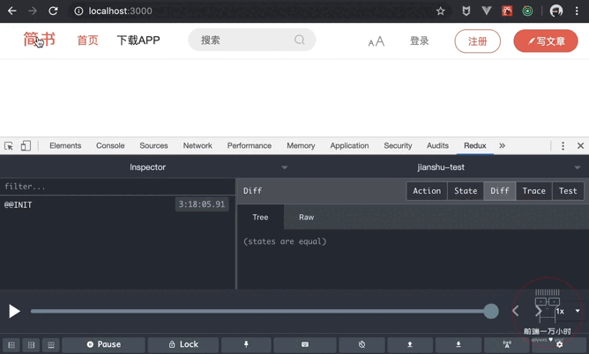The height and width of the screenshot is (354, 589).
Task: Click the magnifier search icon
Action: tap(300, 40)
